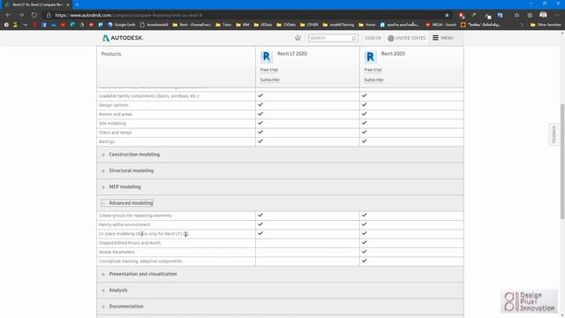565x318 pixels.
Task: Click 'Site modeling' row text
Action: 112,124
